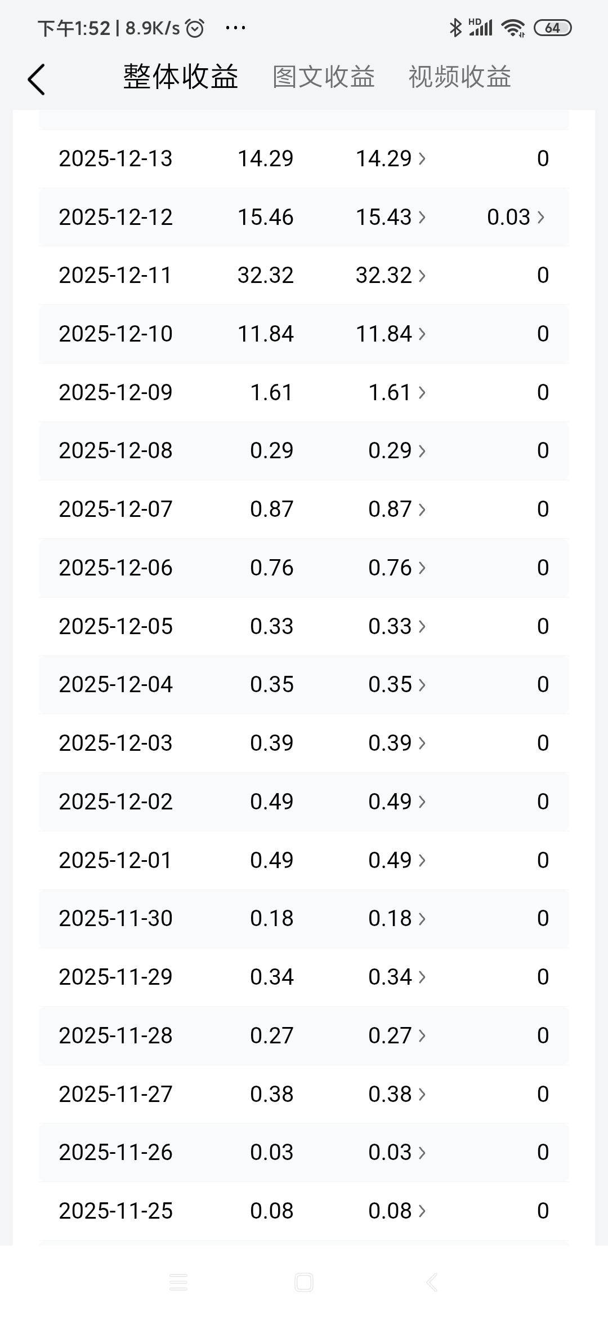Open 1.61 earnings on 2025-12-09
Viewport: 608px width, 1319px height.
397,392
